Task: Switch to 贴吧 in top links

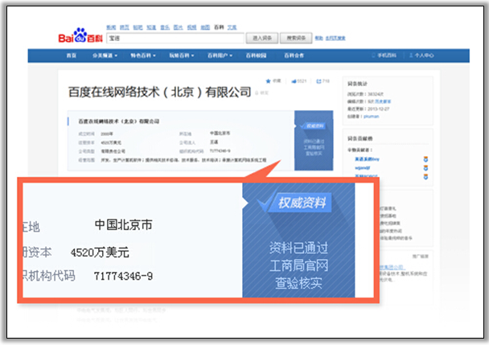Action: pyautogui.click(x=138, y=27)
